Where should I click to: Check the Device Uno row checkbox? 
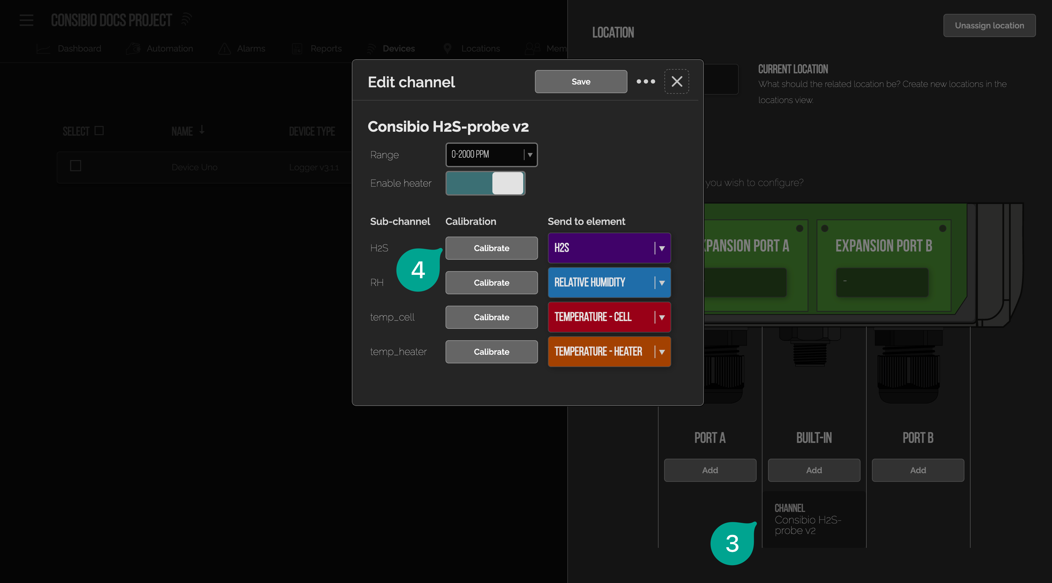(x=76, y=166)
